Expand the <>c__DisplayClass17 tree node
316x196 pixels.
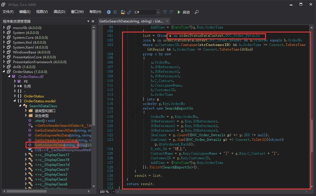(26, 155)
